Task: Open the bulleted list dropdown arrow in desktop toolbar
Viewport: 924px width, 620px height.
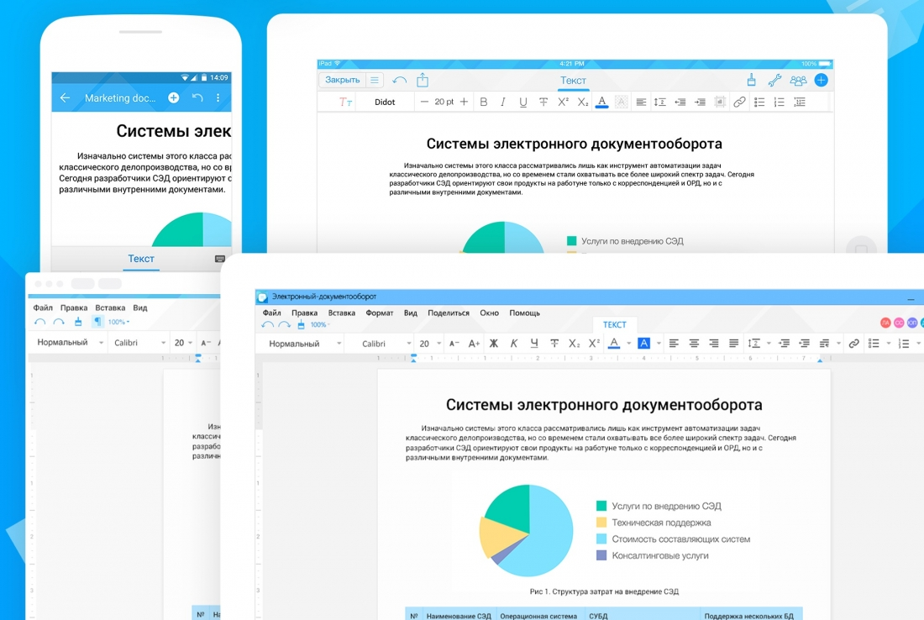Action: click(x=888, y=344)
